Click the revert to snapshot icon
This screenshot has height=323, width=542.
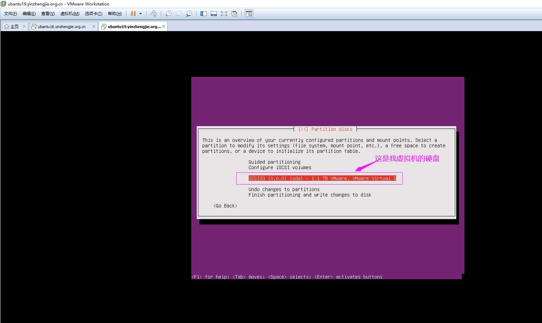click(179, 14)
